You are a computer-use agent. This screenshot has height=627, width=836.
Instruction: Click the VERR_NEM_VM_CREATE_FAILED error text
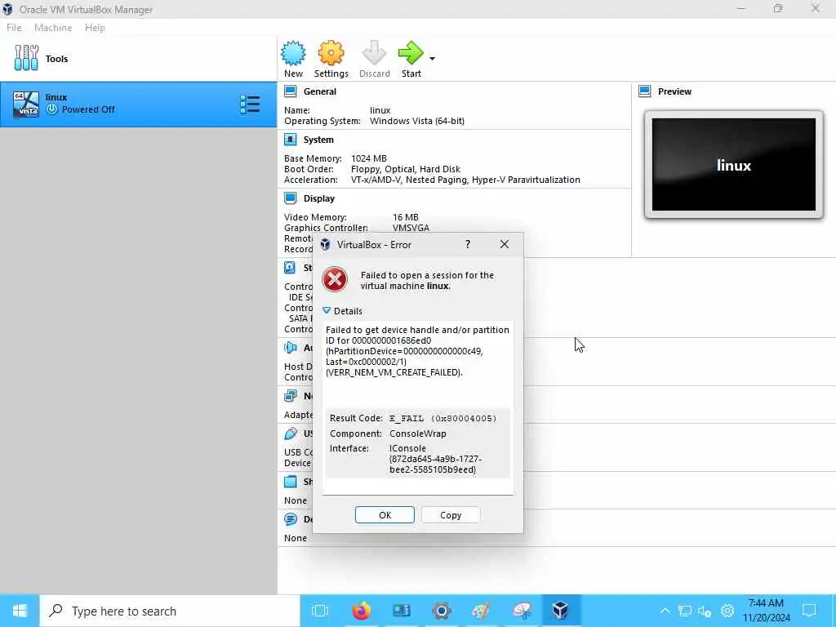pyautogui.click(x=394, y=372)
